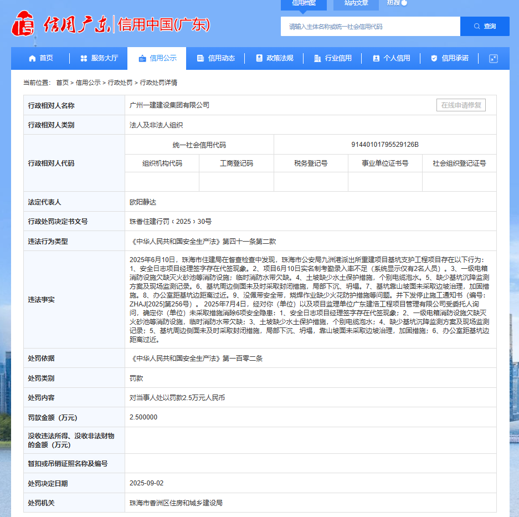Select the 信用公示 navigation tab
Image resolution: width=519 pixels, height=517 pixels.
point(157,58)
